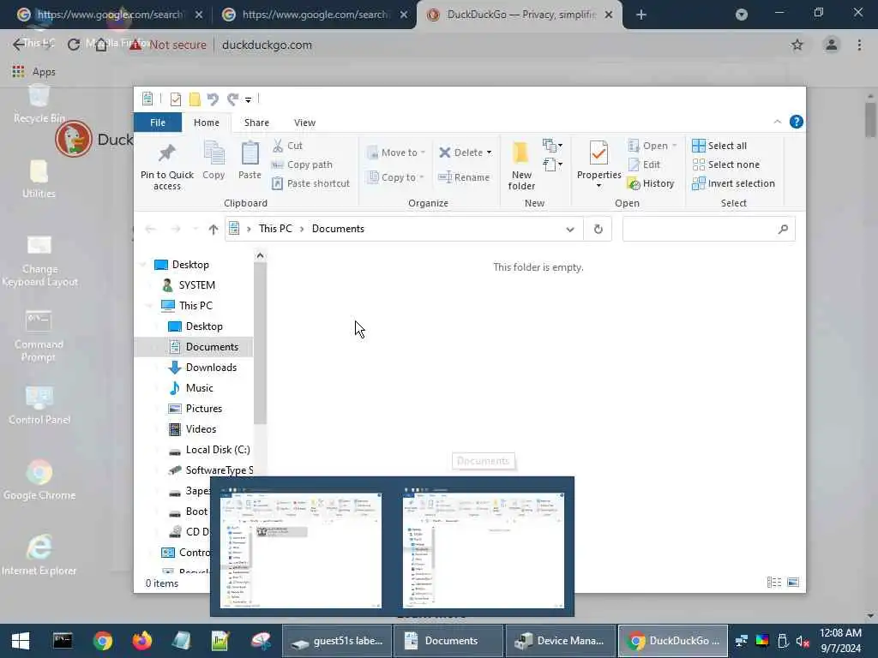The width and height of the screenshot is (878, 658).
Task: Click the Redo quick access icon
Action: click(x=232, y=99)
